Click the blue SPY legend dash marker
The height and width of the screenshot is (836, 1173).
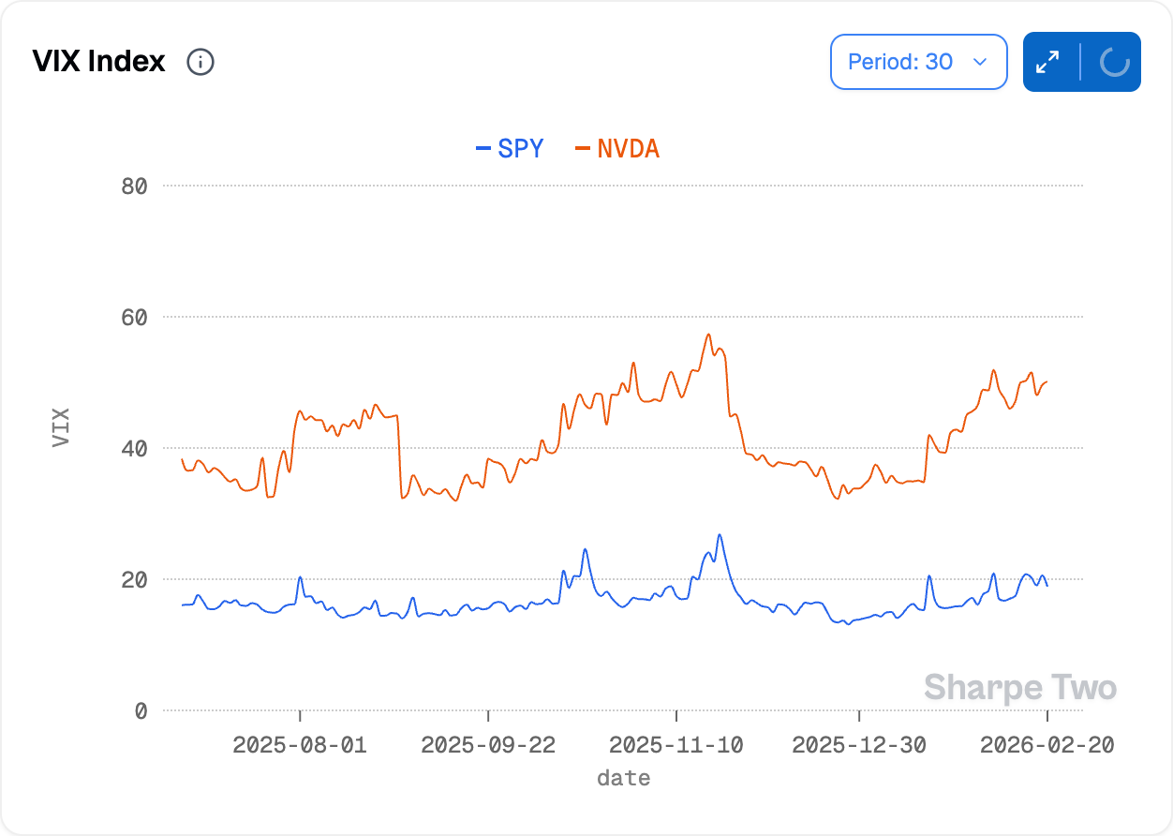pyautogui.click(x=483, y=148)
